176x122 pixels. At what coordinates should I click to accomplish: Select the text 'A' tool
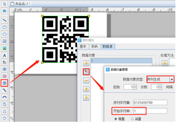(x=4, y=55)
